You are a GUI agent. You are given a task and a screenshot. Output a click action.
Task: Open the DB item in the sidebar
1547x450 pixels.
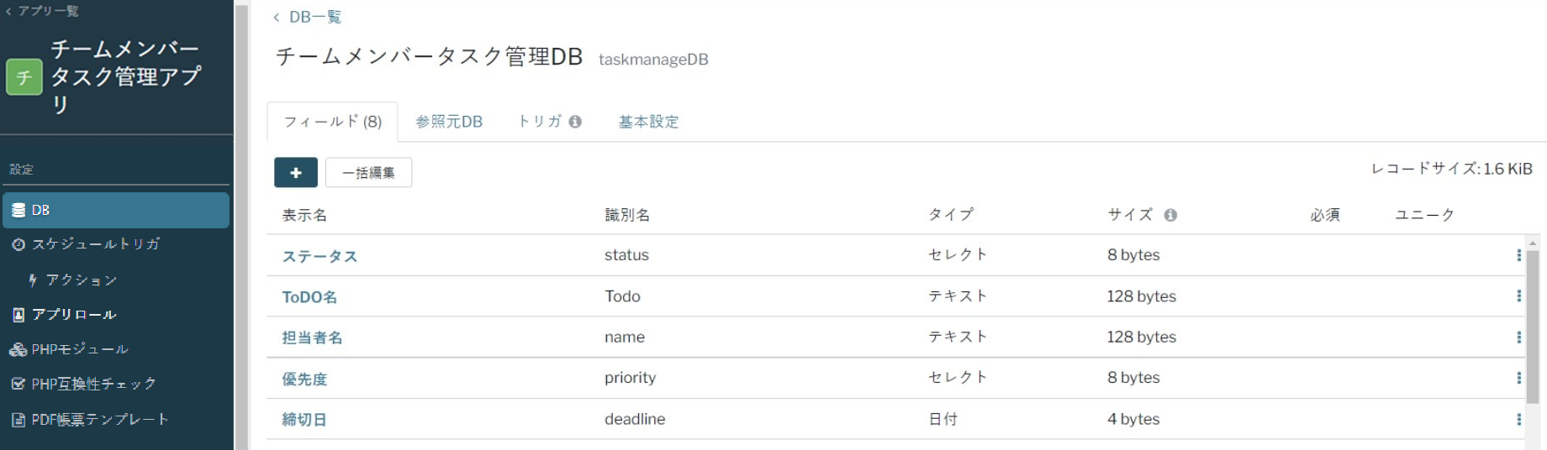coord(116,210)
